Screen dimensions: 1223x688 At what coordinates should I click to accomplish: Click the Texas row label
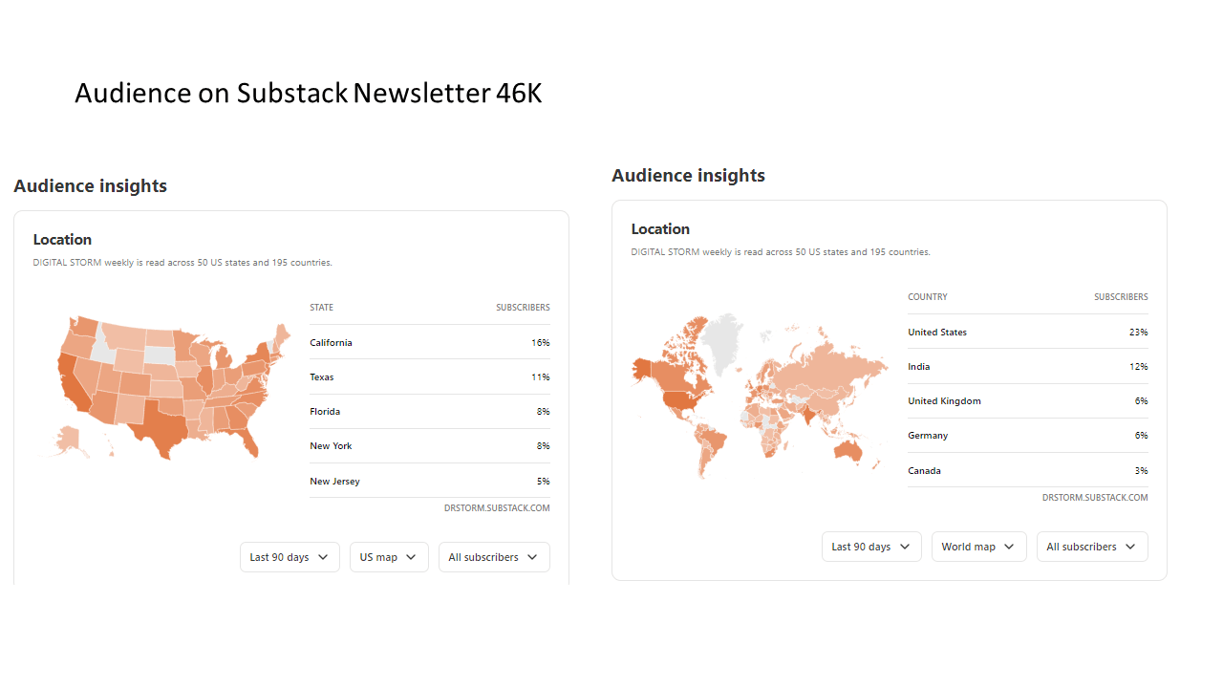click(322, 377)
